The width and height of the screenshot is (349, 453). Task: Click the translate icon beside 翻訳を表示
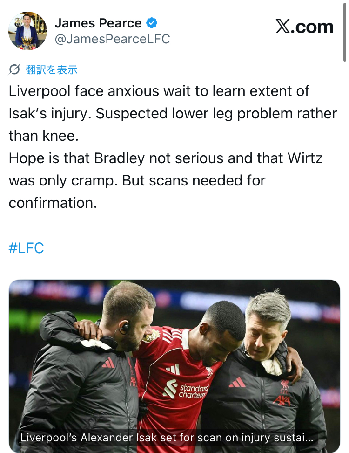pyautogui.click(x=14, y=69)
